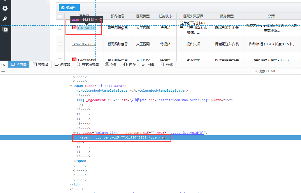The height and width of the screenshot is (193, 301).
Task: Select the closing </span> line
Action: (80, 161)
